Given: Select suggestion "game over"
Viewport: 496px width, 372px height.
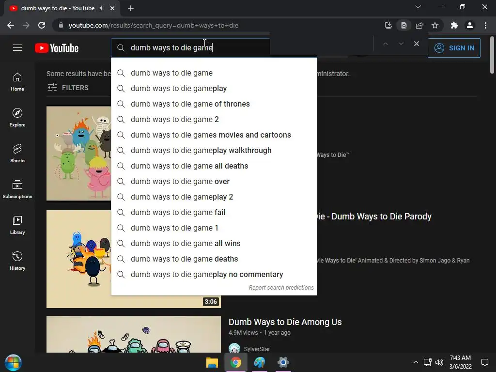Looking at the screenshot, I should pyautogui.click(x=214, y=181).
